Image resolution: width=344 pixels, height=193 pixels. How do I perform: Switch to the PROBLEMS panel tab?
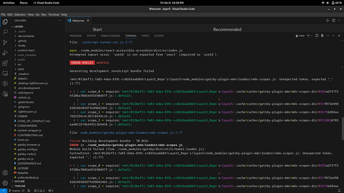pos(75,36)
